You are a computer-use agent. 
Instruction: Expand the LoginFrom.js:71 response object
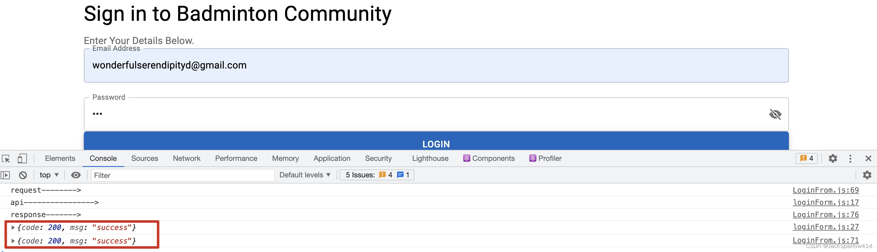(13, 241)
